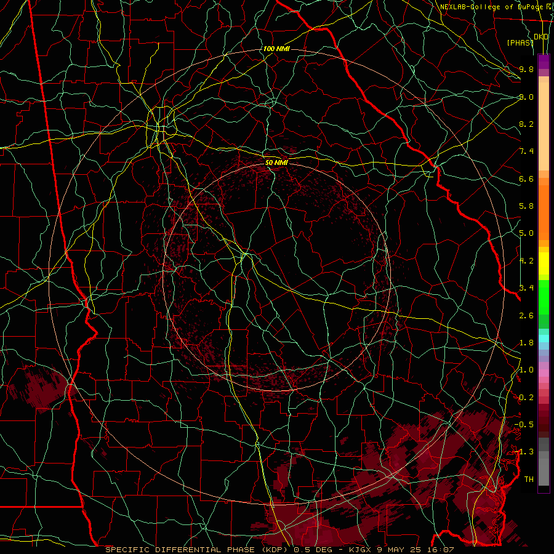The height and width of the screenshot is (554, 554).
Task: Click the [PHAS] unit label above color scale
Action: 520,42
